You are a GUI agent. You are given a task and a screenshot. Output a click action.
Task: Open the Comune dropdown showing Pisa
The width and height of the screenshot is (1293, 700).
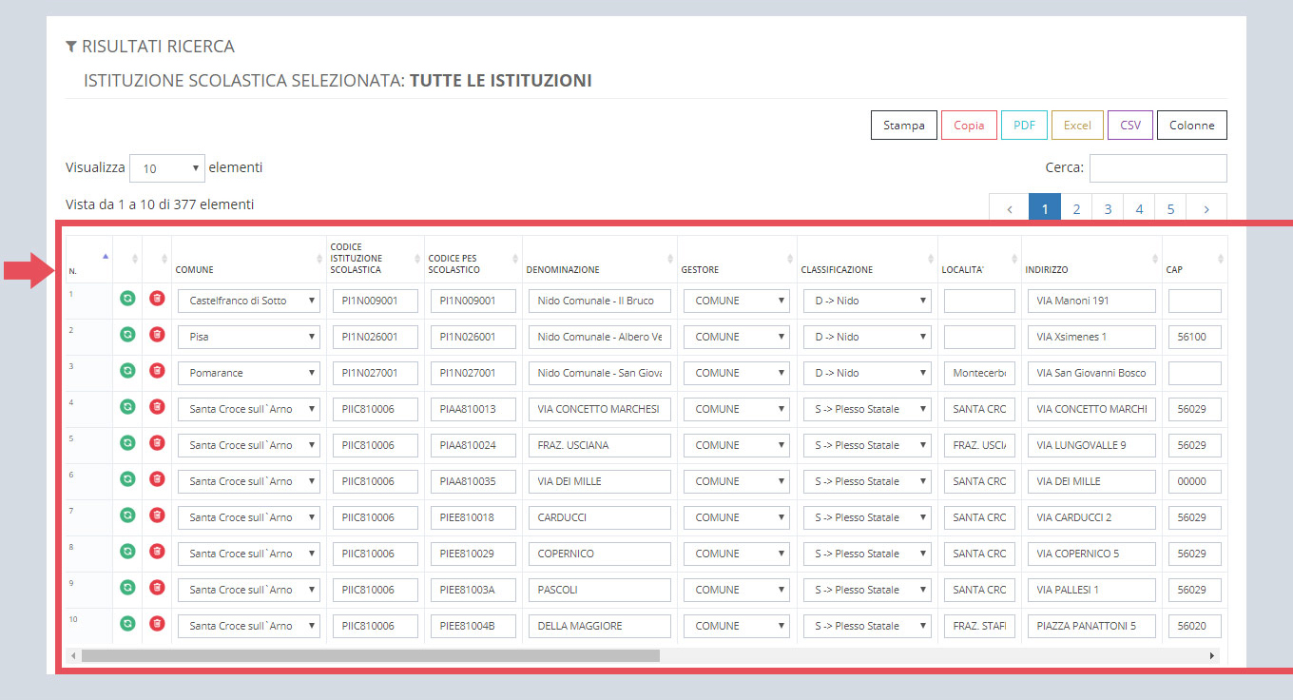249,337
